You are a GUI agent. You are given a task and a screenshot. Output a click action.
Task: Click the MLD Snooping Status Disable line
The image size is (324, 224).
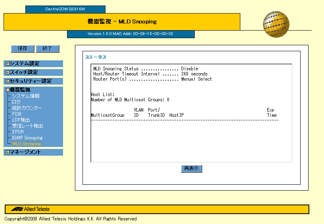click(x=146, y=69)
